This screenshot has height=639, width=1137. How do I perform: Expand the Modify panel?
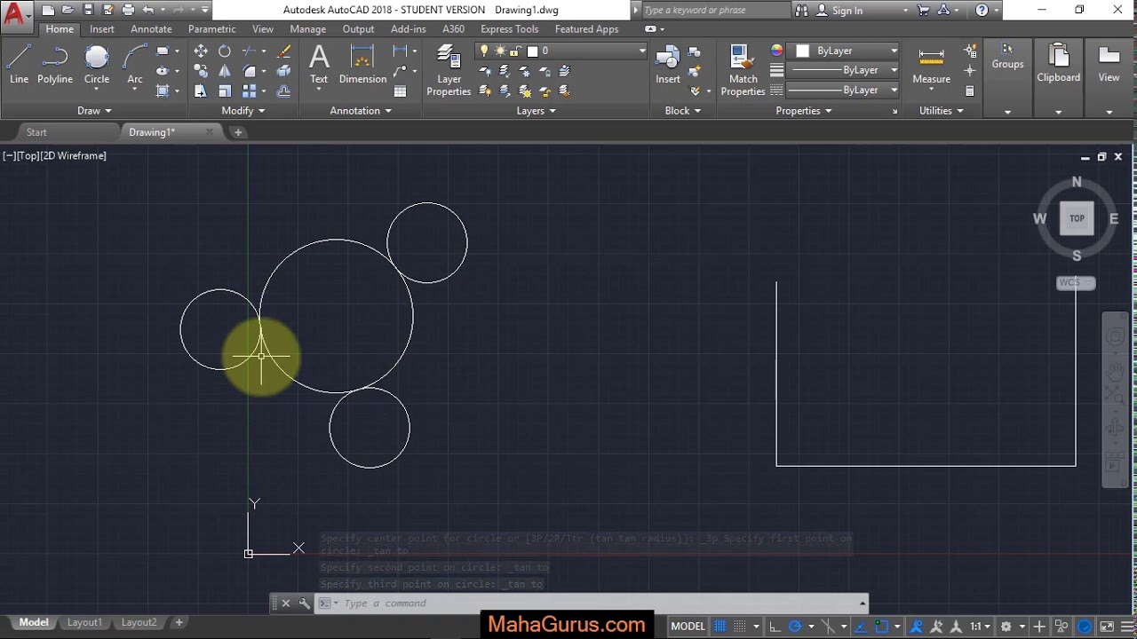coord(243,111)
